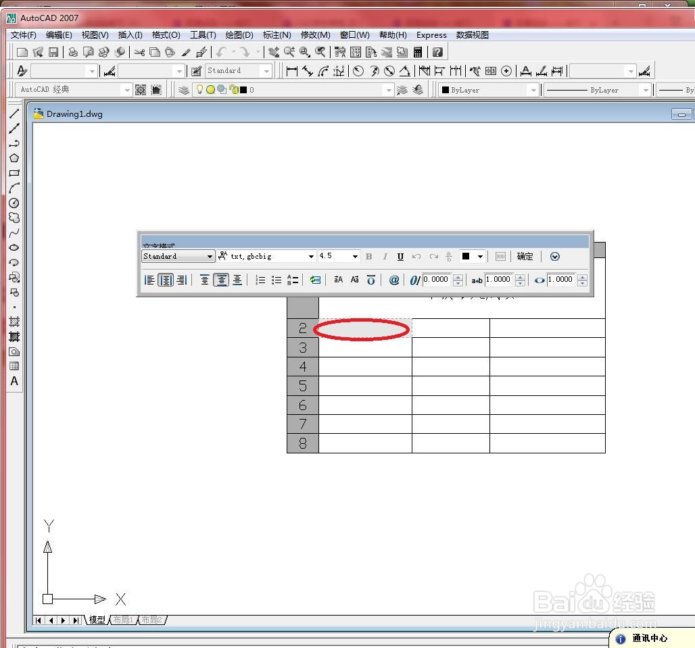Select the Multiline Text A tool

pyautogui.click(x=14, y=381)
